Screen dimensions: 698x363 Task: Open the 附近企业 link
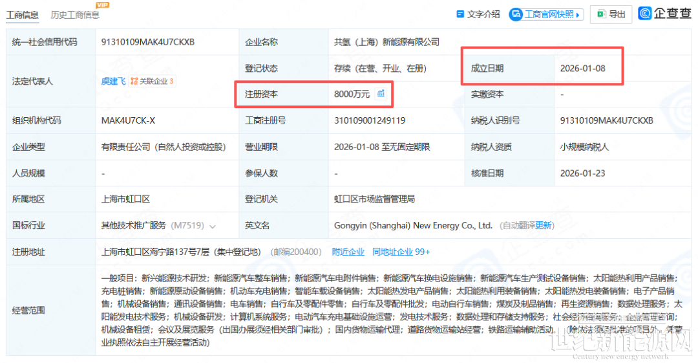(x=348, y=252)
